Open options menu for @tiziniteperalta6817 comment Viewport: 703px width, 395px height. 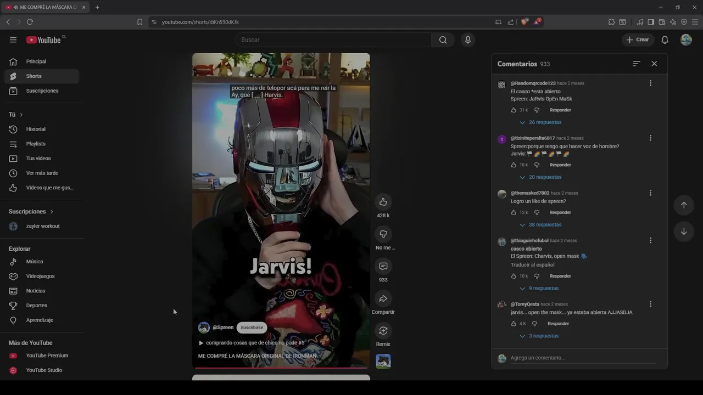click(x=650, y=138)
